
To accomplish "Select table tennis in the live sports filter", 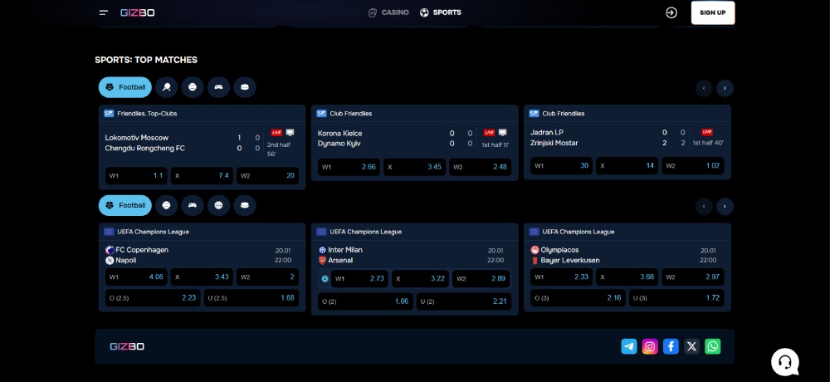I will point(167,87).
